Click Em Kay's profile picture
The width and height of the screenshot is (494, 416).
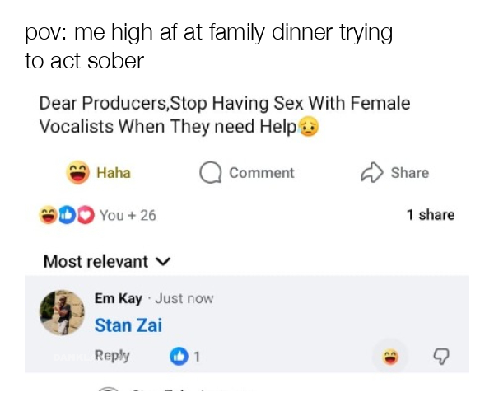coord(63,313)
